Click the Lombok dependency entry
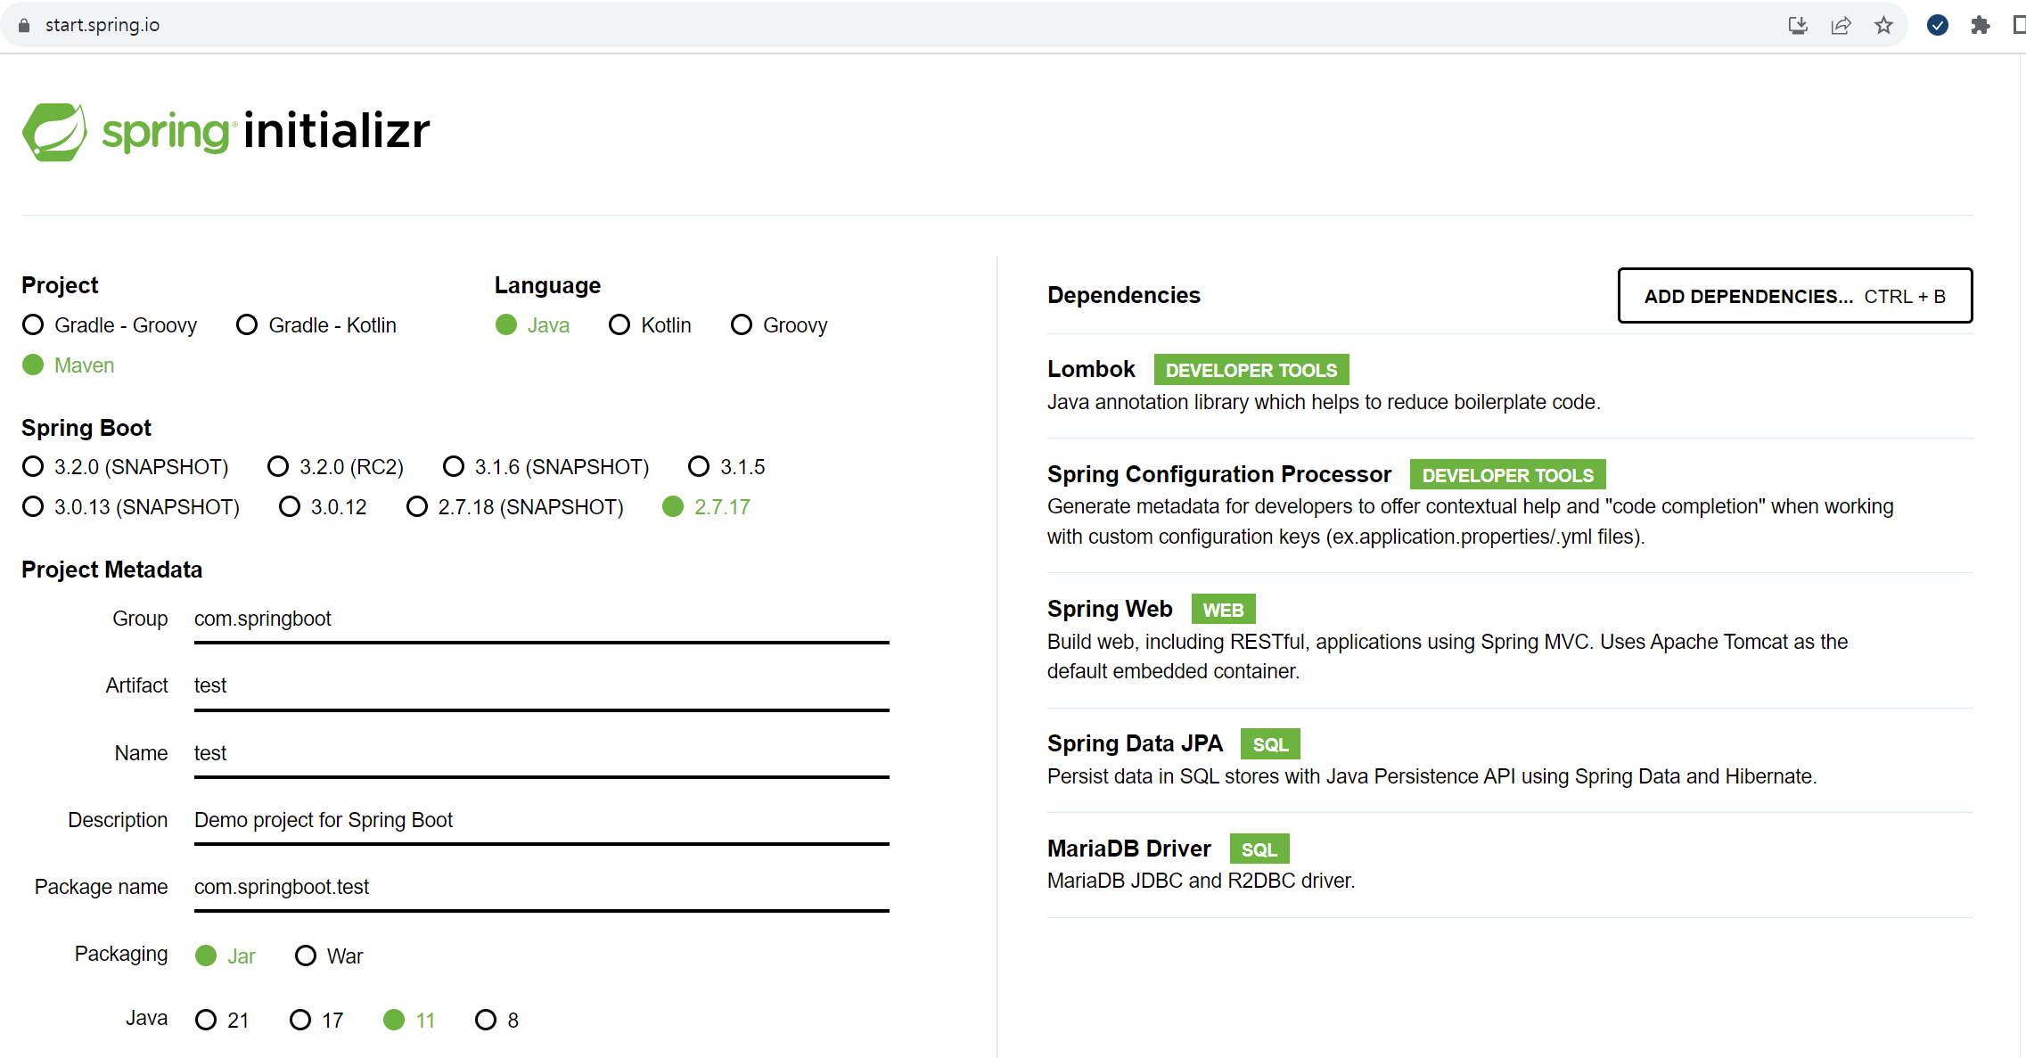Screen dimensions: 2026x1058 [1091, 369]
